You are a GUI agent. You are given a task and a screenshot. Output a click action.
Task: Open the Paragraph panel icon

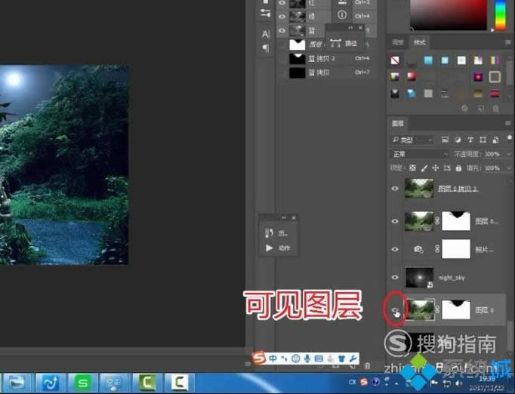tap(266, 48)
